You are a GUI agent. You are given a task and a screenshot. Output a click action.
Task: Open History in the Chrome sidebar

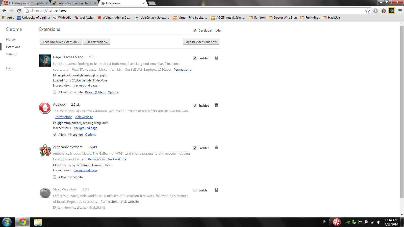[11, 40]
